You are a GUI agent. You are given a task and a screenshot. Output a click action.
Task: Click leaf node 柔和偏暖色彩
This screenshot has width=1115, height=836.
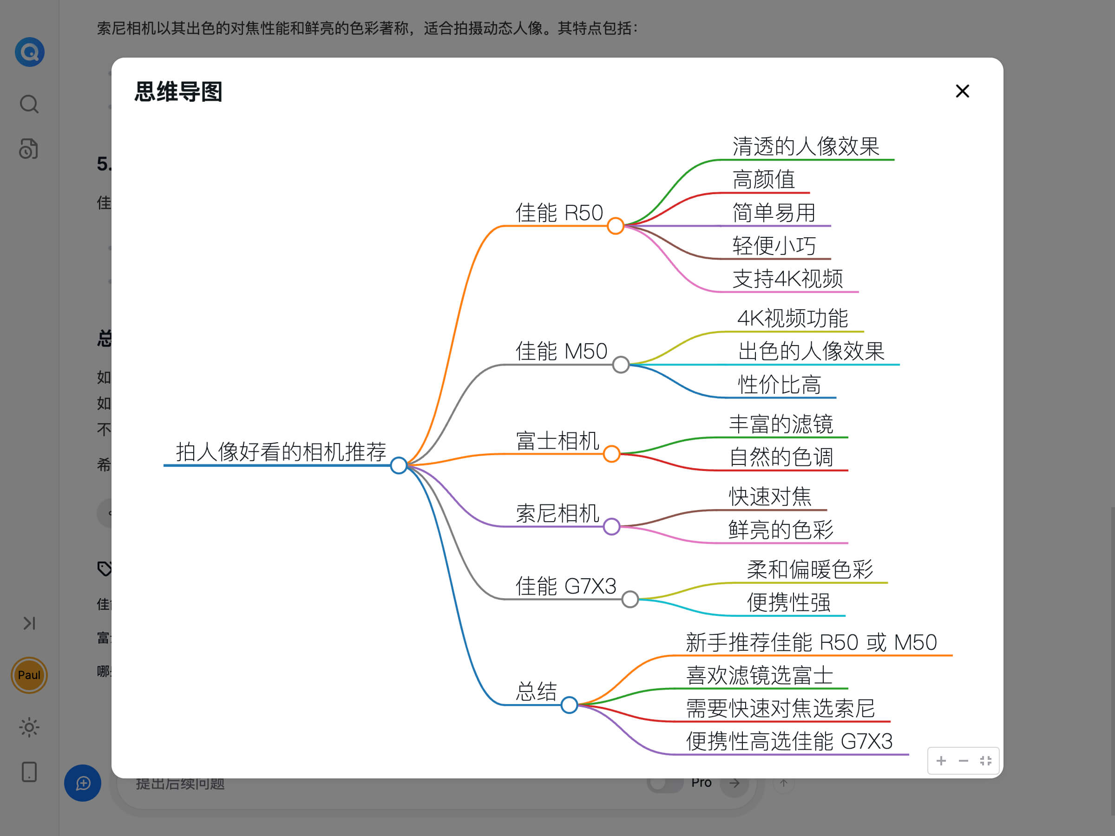809,569
